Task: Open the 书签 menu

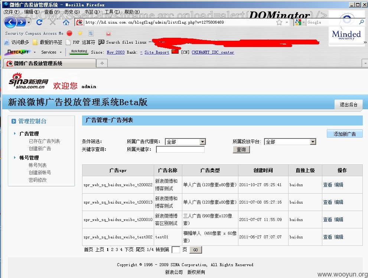Action: [92, 12]
